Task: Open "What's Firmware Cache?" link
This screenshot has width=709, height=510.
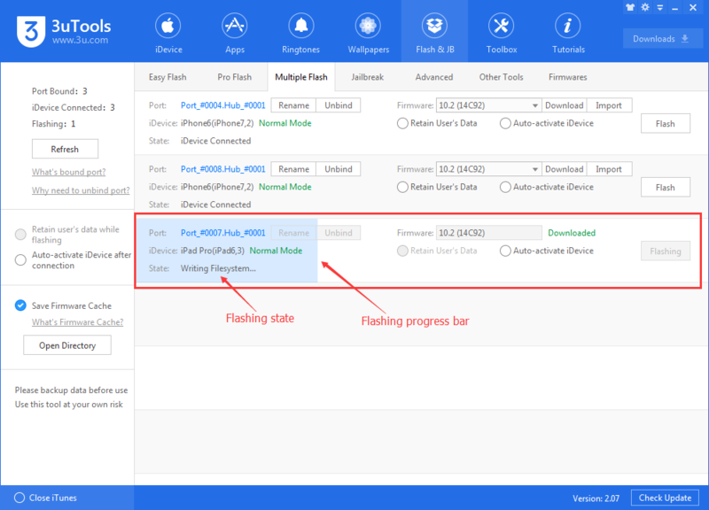Action: 77,322
